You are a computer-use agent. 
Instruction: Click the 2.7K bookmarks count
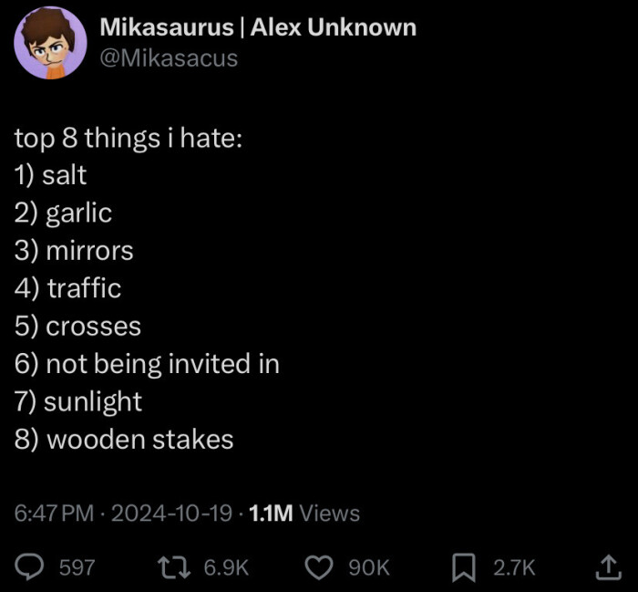pos(514,567)
